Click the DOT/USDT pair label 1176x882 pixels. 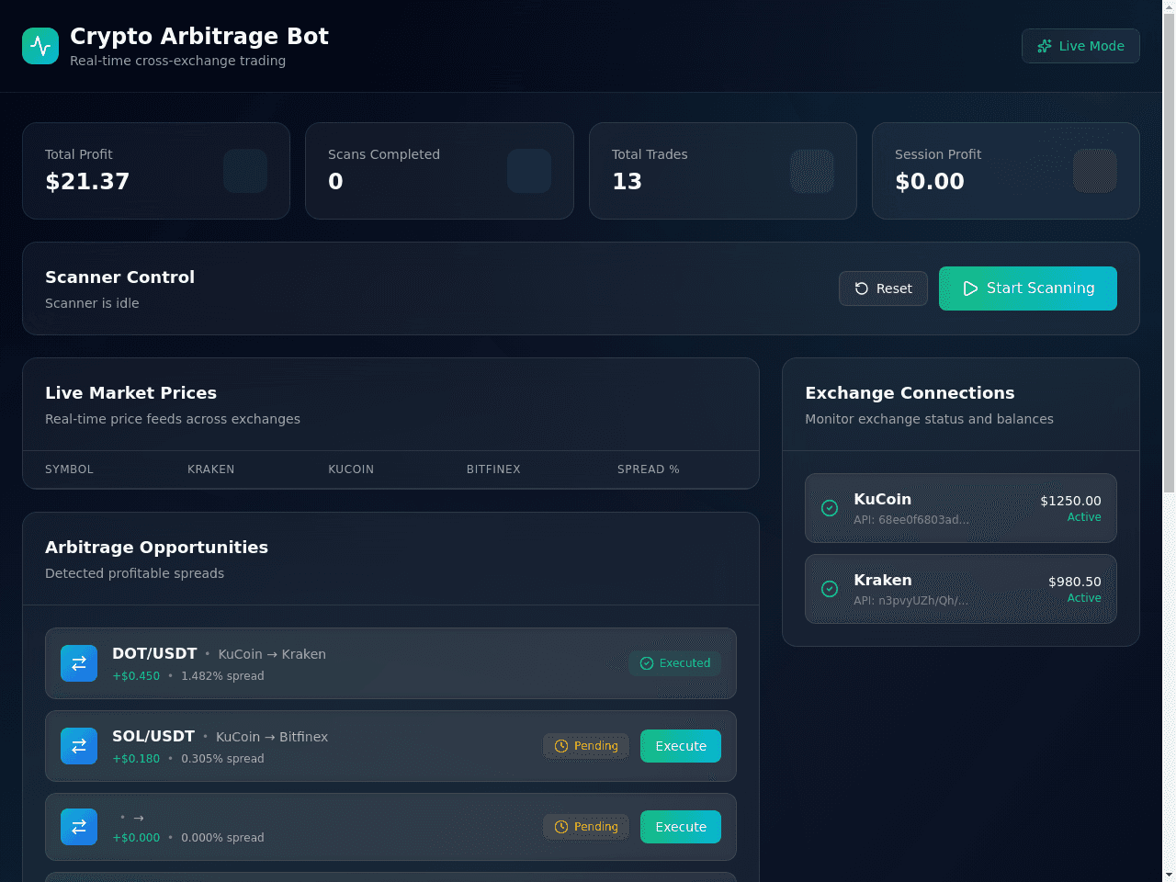click(x=154, y=653)
